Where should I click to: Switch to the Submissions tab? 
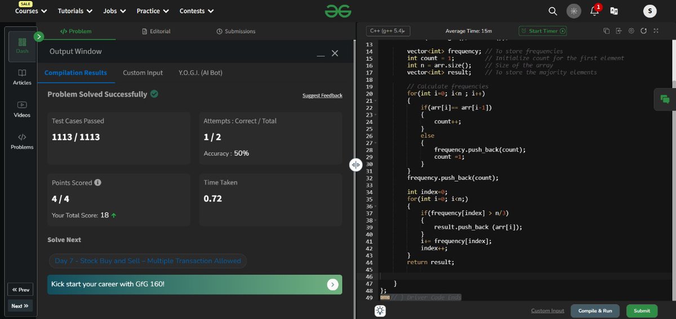(x=236, y=32)
